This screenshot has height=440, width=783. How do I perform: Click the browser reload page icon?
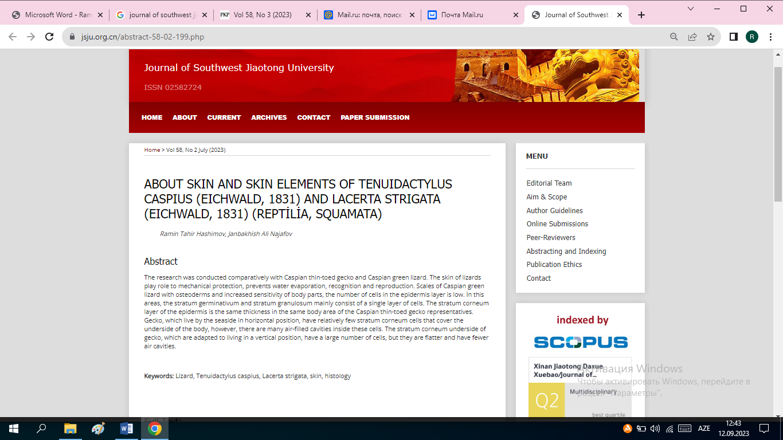click(50, 37)
